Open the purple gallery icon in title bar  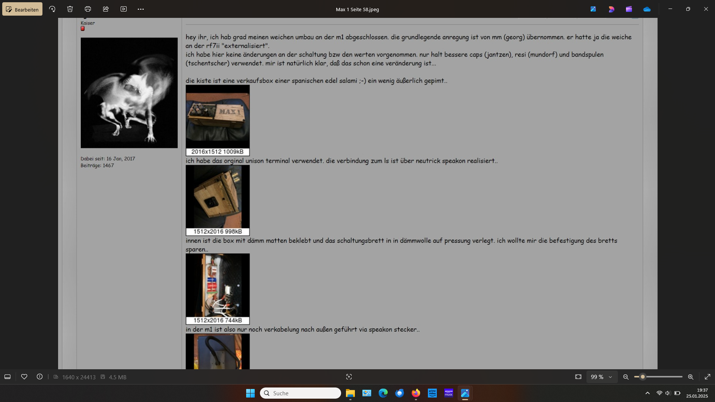pyautogui.click(x=629, y=9)
